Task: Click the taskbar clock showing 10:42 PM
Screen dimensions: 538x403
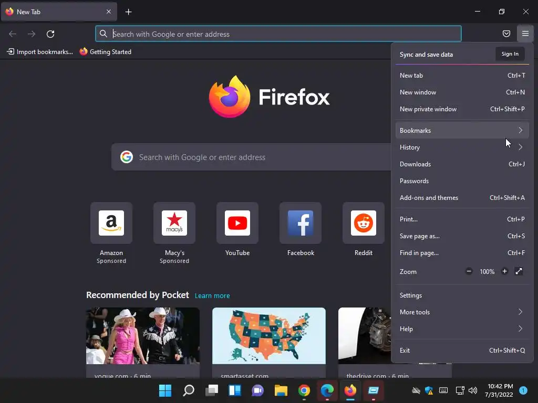Action: point(499,390)
